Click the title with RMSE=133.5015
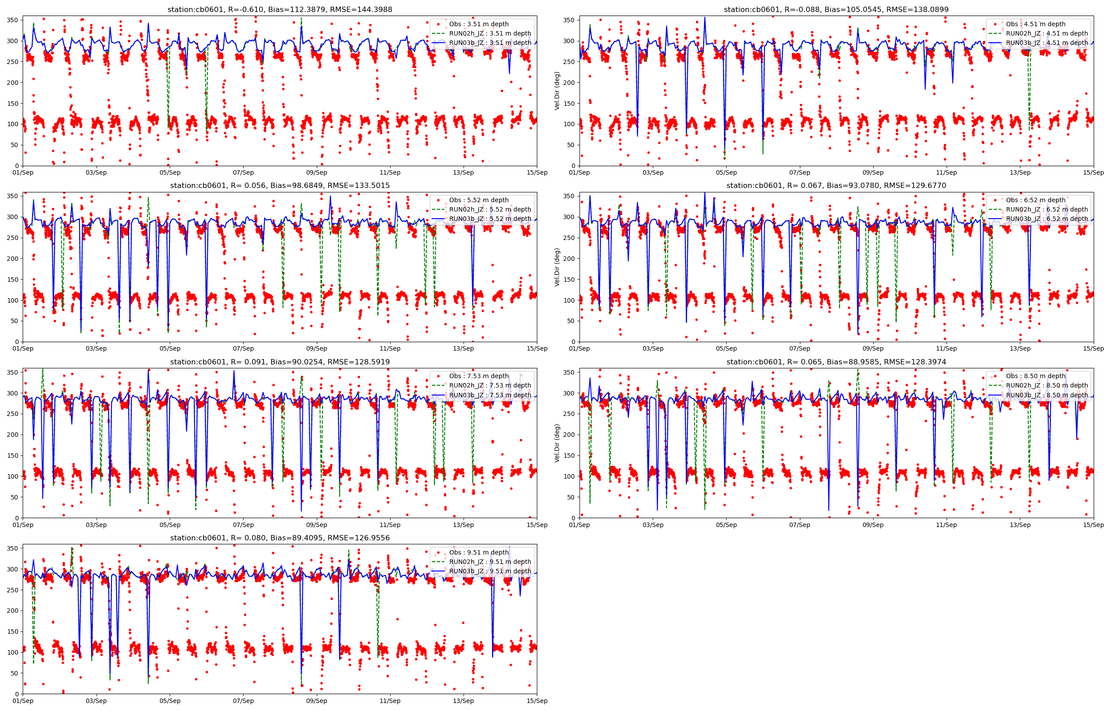Image resolution: width=1111 pixels, height=711 pixels. pos(280,186)
